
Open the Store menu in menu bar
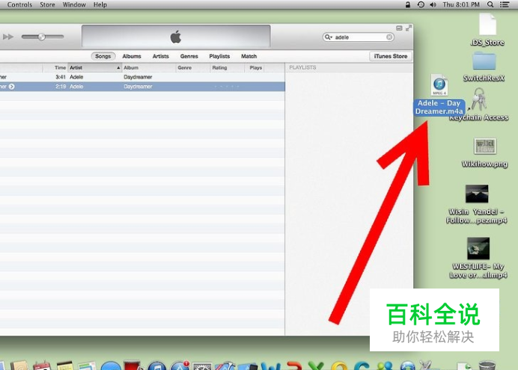click(47, 4)
